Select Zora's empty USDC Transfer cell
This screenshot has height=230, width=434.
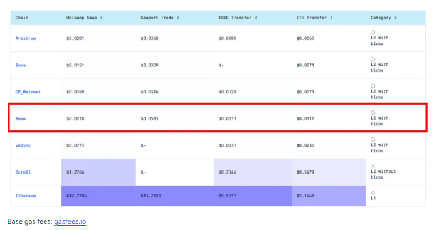tap(221, 65)
